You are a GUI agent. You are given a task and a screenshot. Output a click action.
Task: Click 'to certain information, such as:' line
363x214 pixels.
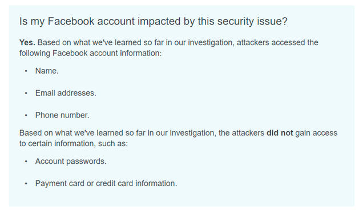tap(74, 144)
